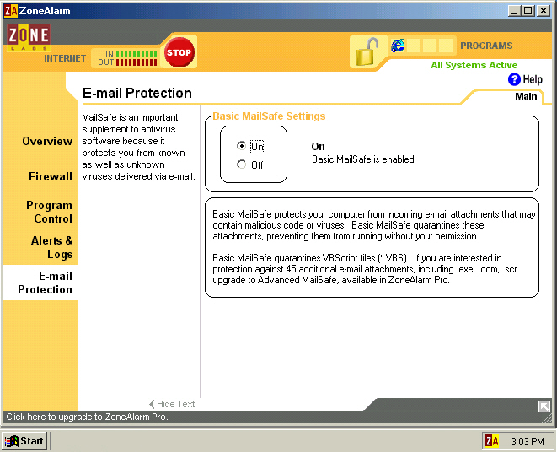Click the All Systems Active status text
The width and height of the screenshot is (557, 452).
click(474, 65)
